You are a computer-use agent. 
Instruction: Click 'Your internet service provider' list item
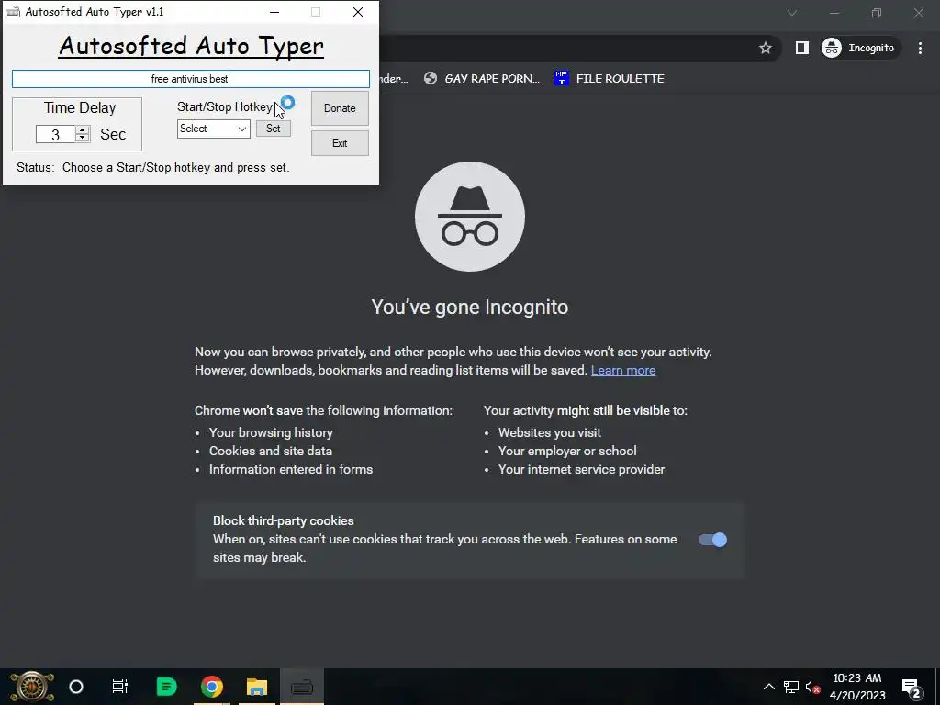pyautogui.click(x=581, y=469)
